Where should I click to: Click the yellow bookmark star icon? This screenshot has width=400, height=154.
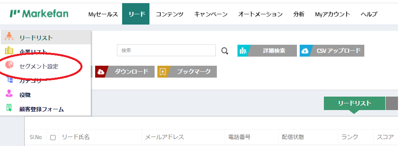(163, 72)
